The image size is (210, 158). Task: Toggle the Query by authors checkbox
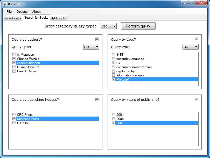pyautogui.click(x=97, y=39)
